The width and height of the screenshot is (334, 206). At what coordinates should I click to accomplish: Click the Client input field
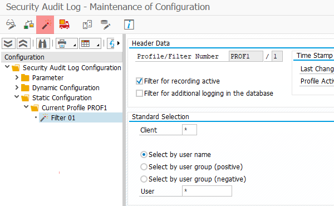click(x=189, y=130)
